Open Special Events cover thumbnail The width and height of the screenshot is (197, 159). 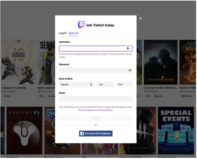coord(176,131)
